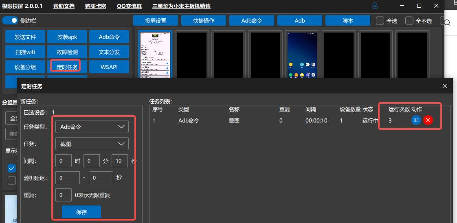Screen dimensions: 457x223
Task: Click the 类型 column header
Action: (x=184, y=109)
